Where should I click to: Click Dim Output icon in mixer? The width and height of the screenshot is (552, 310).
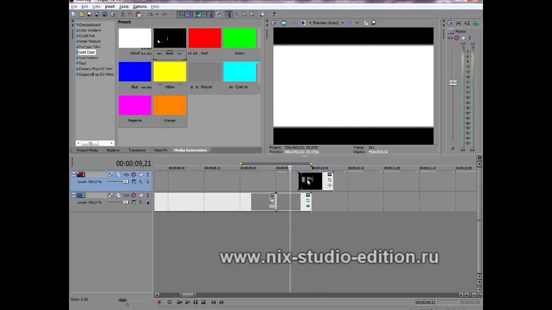tap(467, 23)
